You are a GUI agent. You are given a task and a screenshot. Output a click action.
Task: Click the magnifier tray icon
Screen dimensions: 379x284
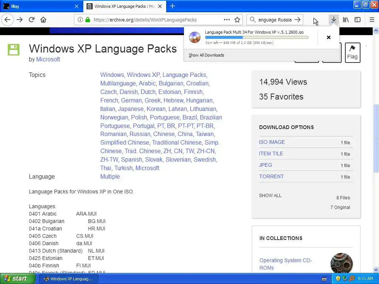(352, 278)
